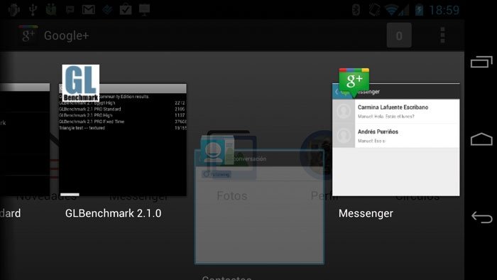Select the translucent conversación app card
Screen dimensions: 497x280
tap(259, 206)
